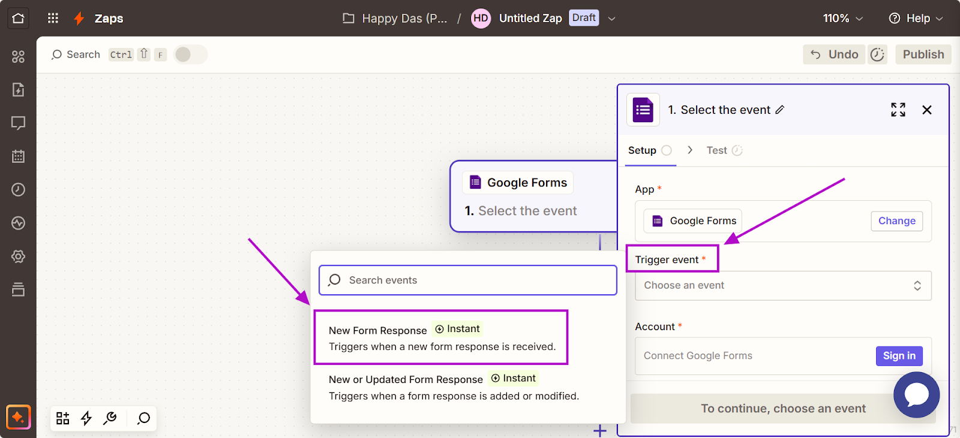Expand the step panel to fullscreen
This screenshot has width=960, height=438.
tap(898, 110)
